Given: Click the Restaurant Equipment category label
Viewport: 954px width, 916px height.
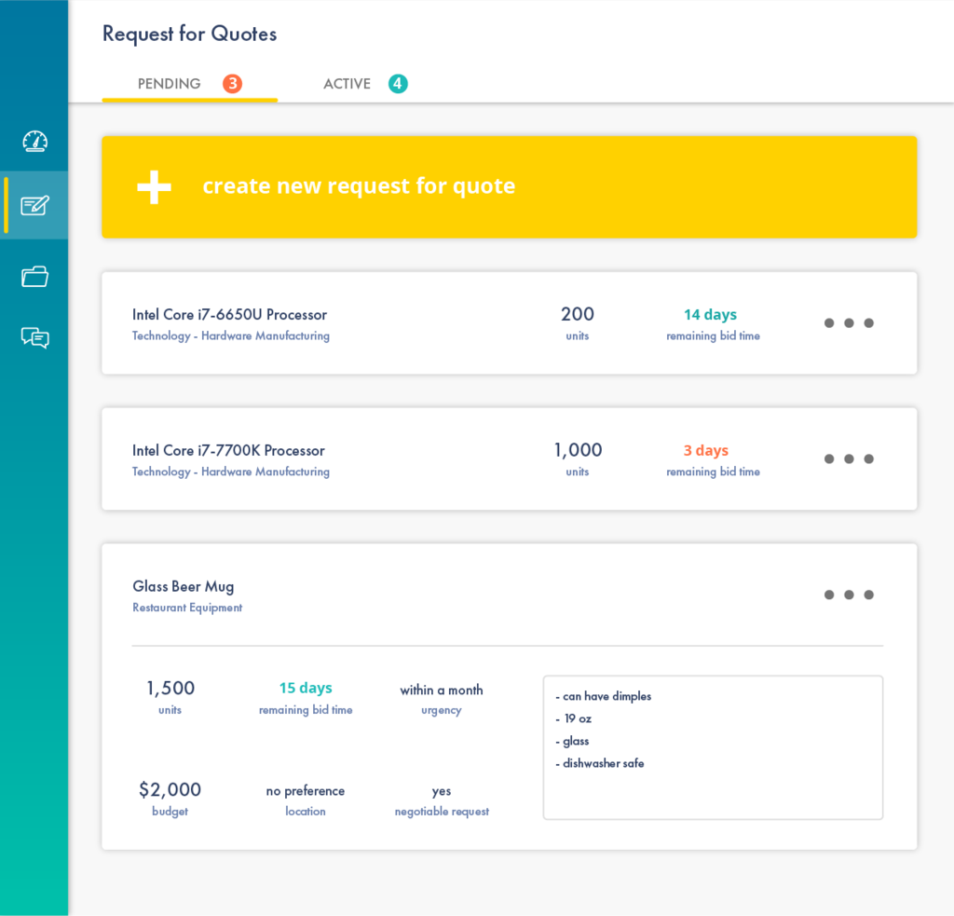Looking at the screenshot, I should pyautogui.click(x=187, y=608).
